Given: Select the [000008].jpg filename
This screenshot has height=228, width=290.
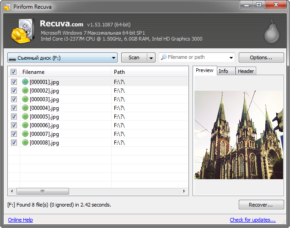Looking at the screenshot, I should point(44,143).
